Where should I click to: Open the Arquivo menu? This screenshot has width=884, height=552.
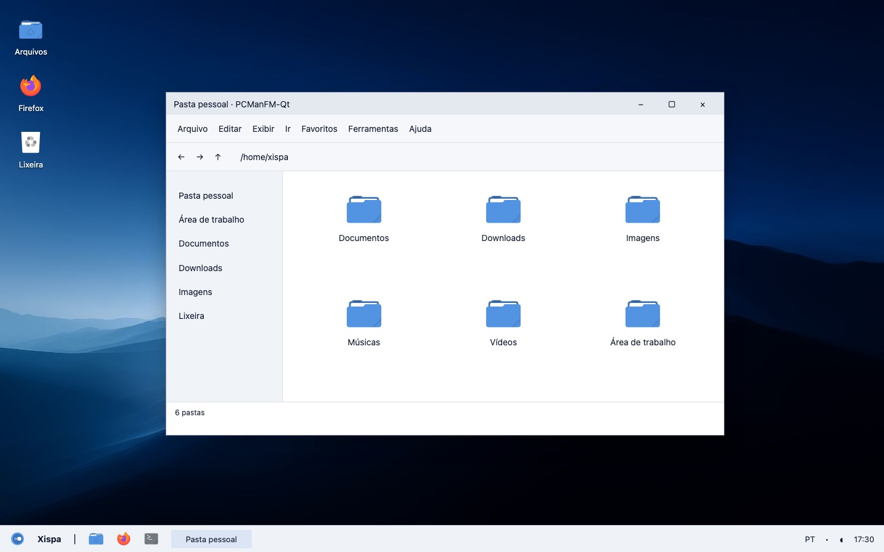(193, 129)
